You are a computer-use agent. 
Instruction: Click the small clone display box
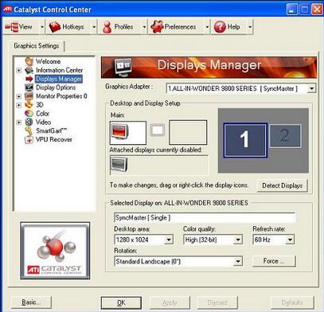coord(158,131)
